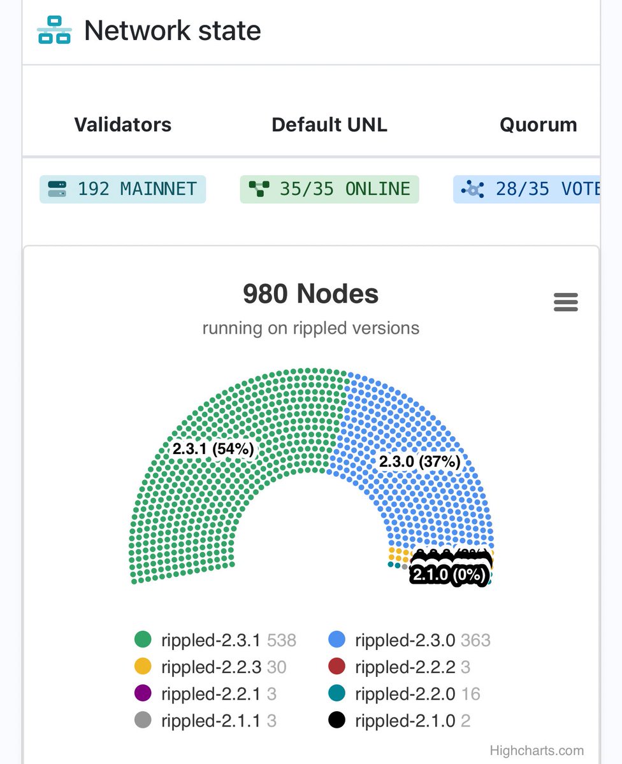The image size is (622, 764).
Task: Toggle the rippled-2.2.3 yellow legend swatch
Action: click(x=143, y=667)
